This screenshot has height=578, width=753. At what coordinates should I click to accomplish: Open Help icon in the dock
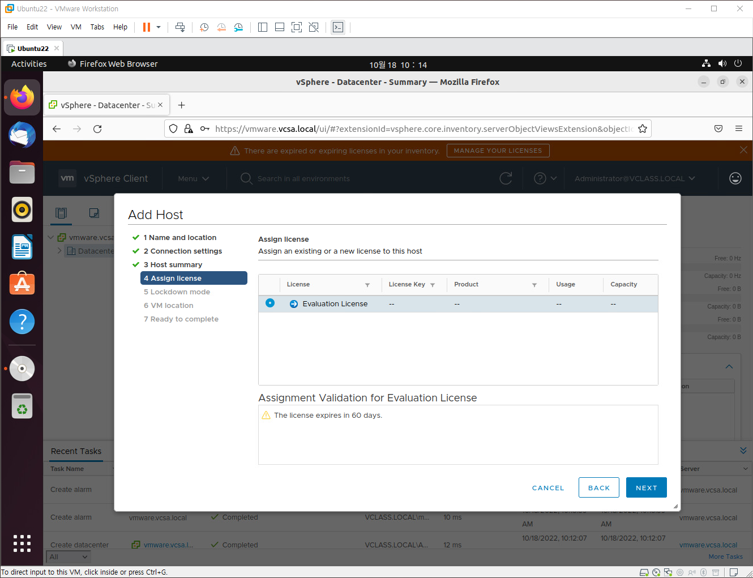pos(22,322)
